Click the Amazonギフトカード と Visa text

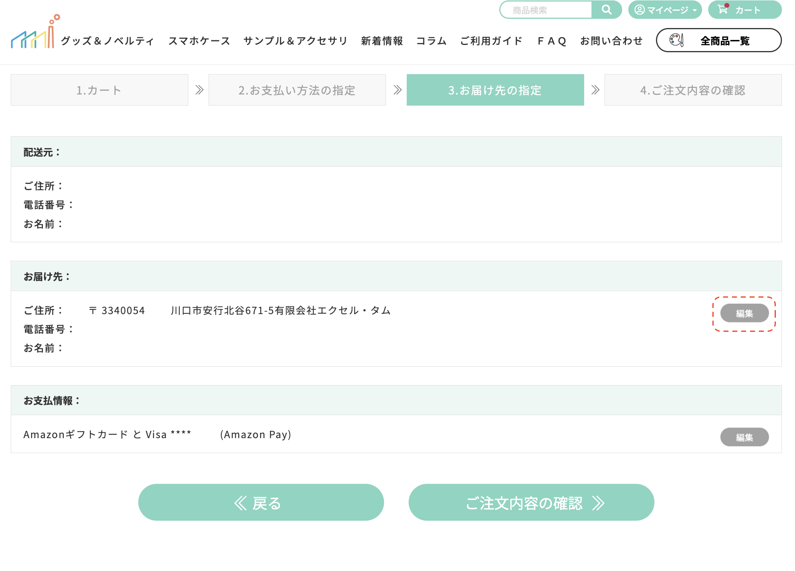click(x=95, y=434)
